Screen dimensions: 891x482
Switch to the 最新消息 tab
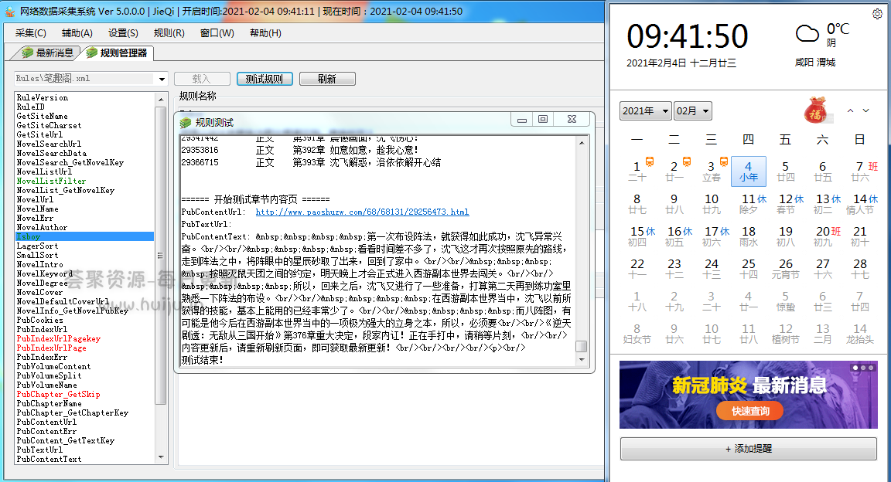pyautogui.click(x=48, y=53)
